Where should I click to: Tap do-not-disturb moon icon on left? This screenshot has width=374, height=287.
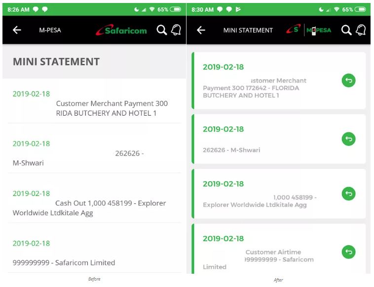(x=137, y=9)
